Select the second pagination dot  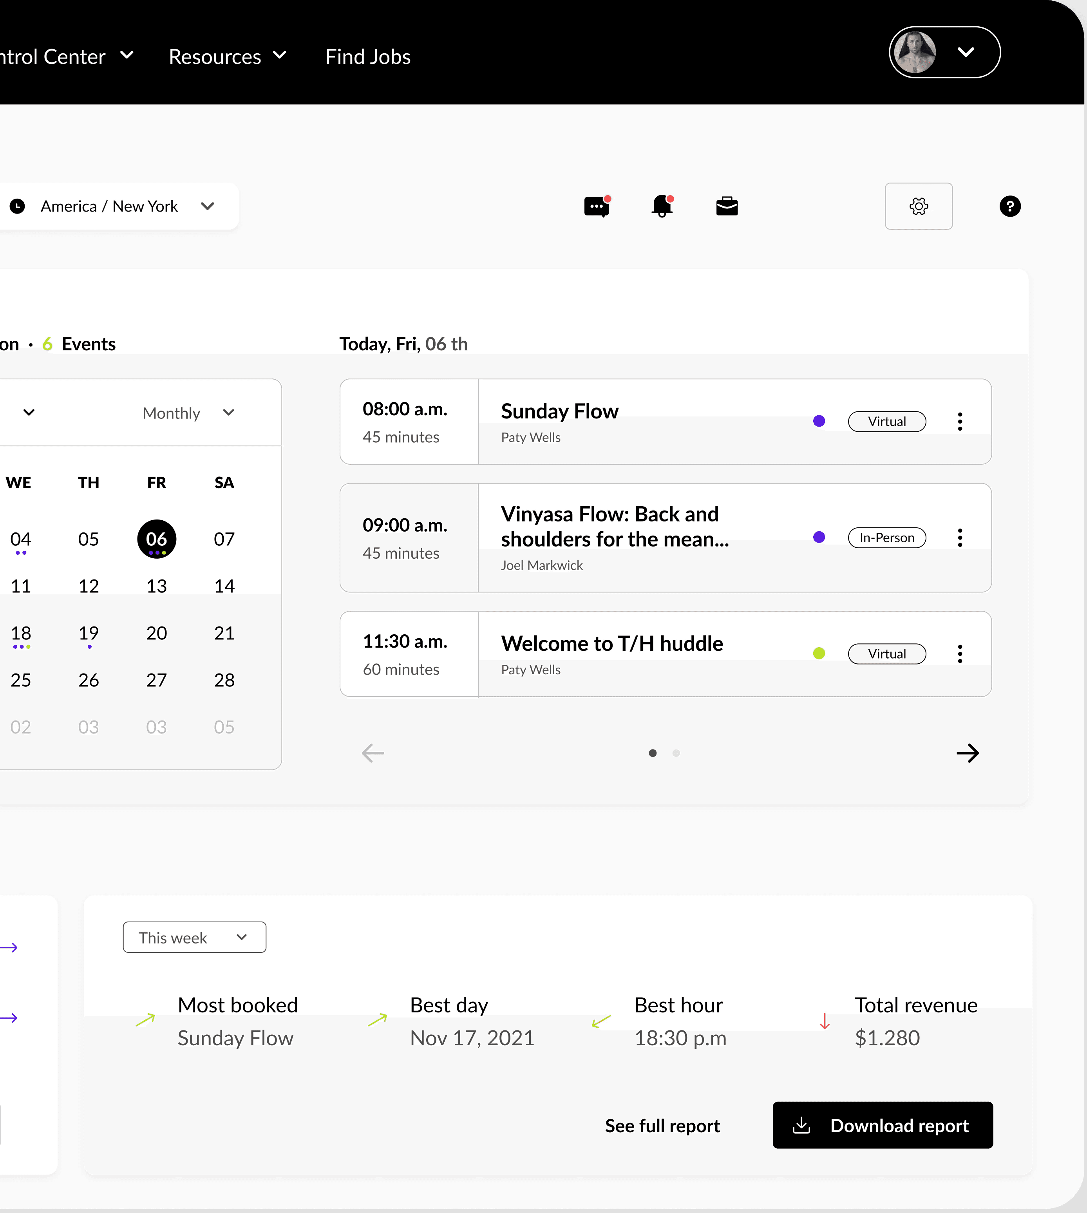pyautogui.click(x=676, y=753)
